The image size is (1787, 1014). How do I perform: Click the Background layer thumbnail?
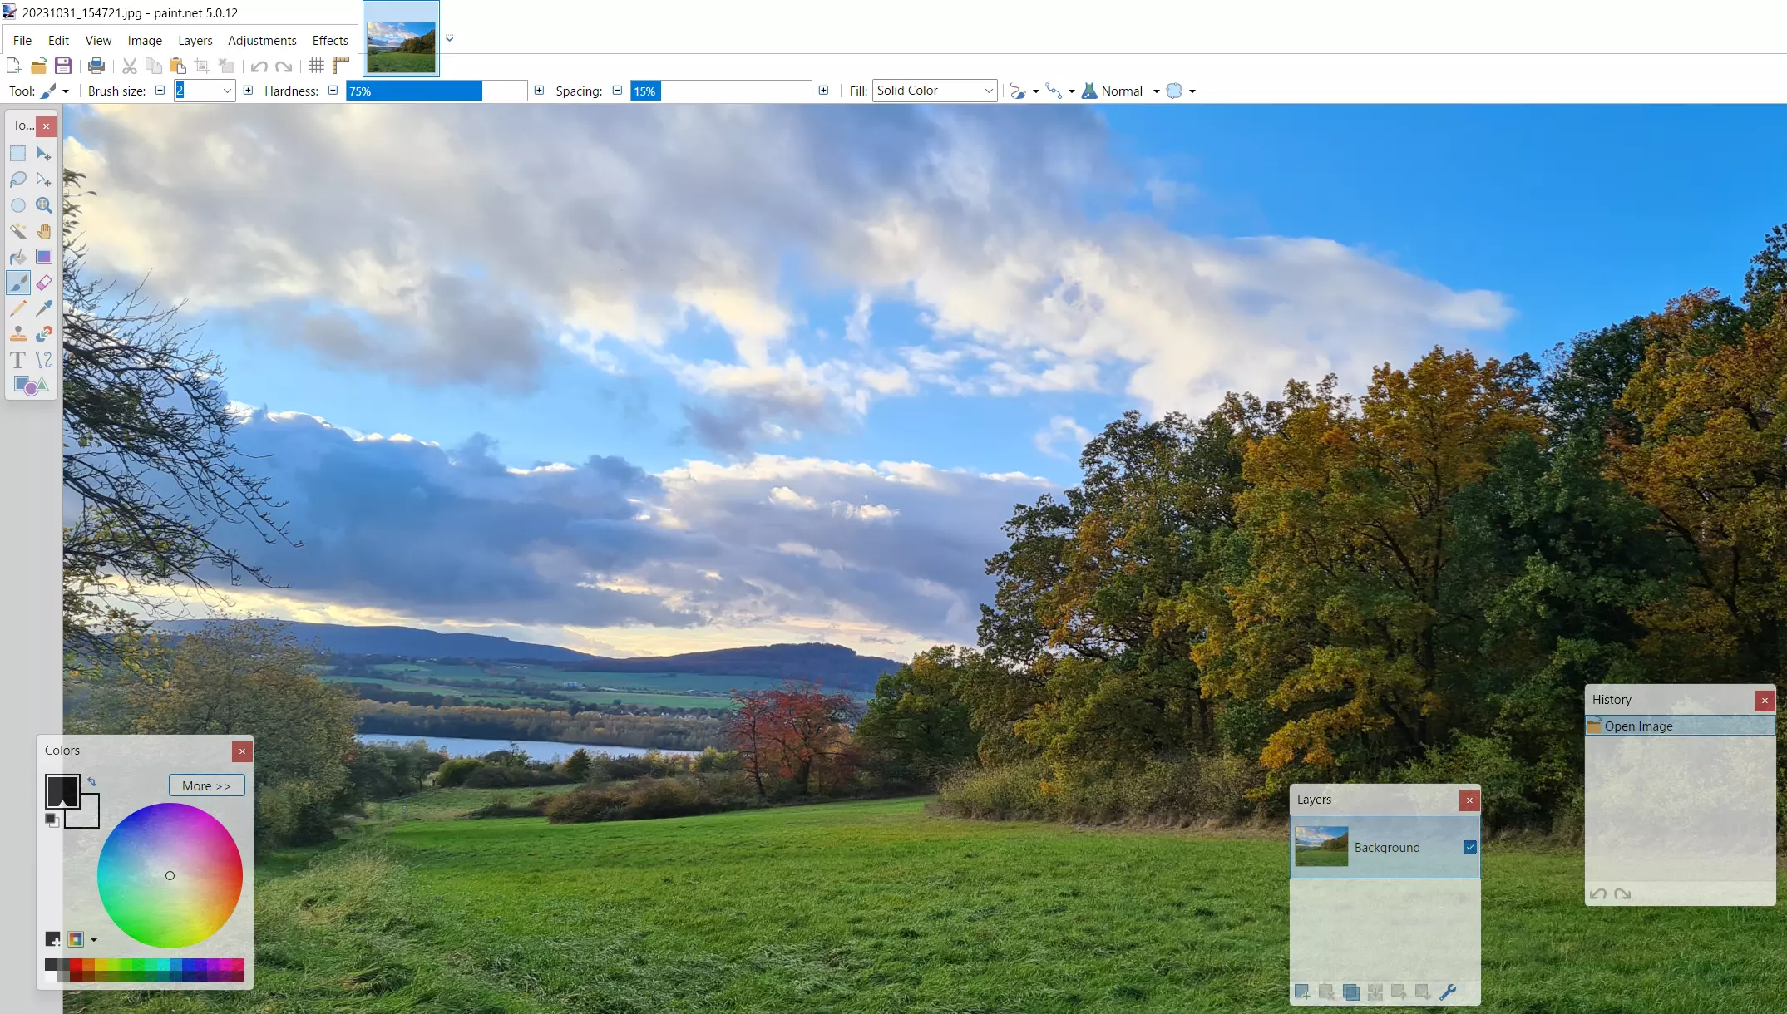[1321, 847]
